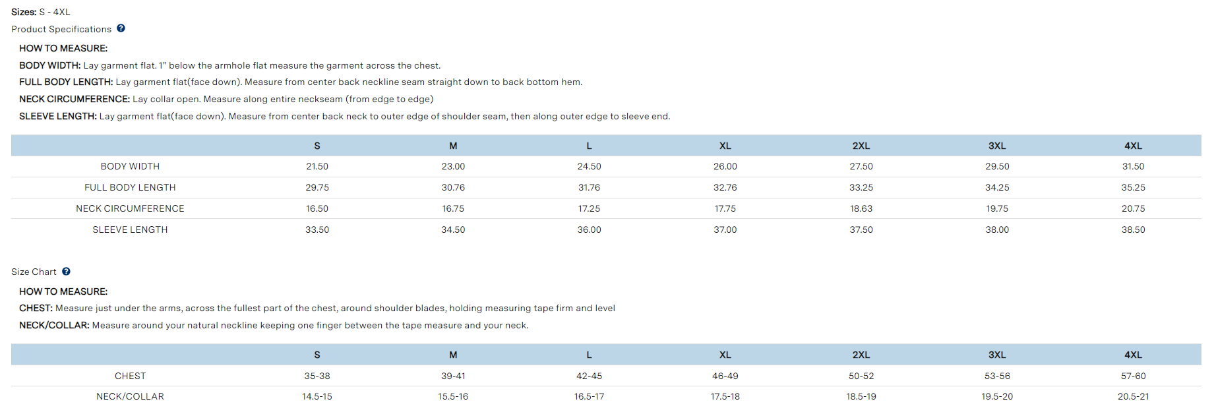
Task: Select the FULL BODY LENGTH row label
Action: (x=130, y=188)
